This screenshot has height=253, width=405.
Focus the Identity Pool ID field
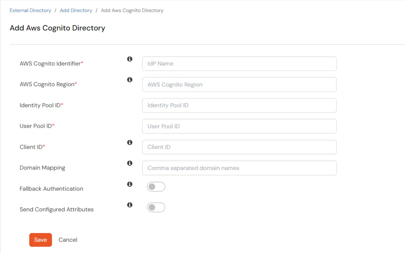239,105
